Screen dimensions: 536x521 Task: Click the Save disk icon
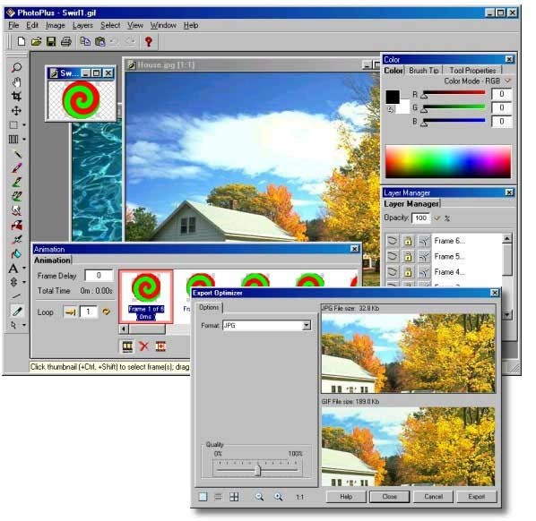51,42
